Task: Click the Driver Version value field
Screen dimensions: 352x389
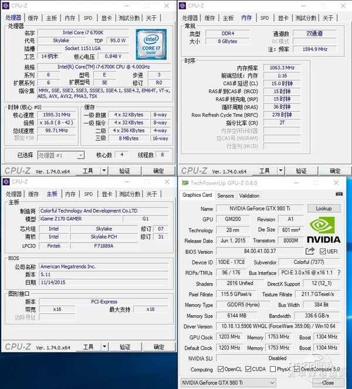Action: [278, 326]
